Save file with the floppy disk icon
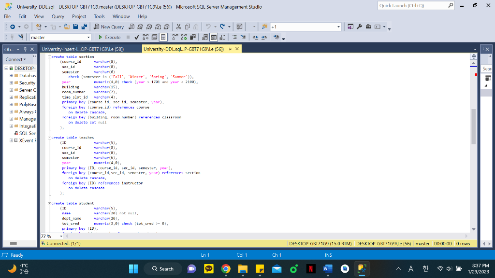The width and height of the screenshot is (495, 278). [75, 27]
